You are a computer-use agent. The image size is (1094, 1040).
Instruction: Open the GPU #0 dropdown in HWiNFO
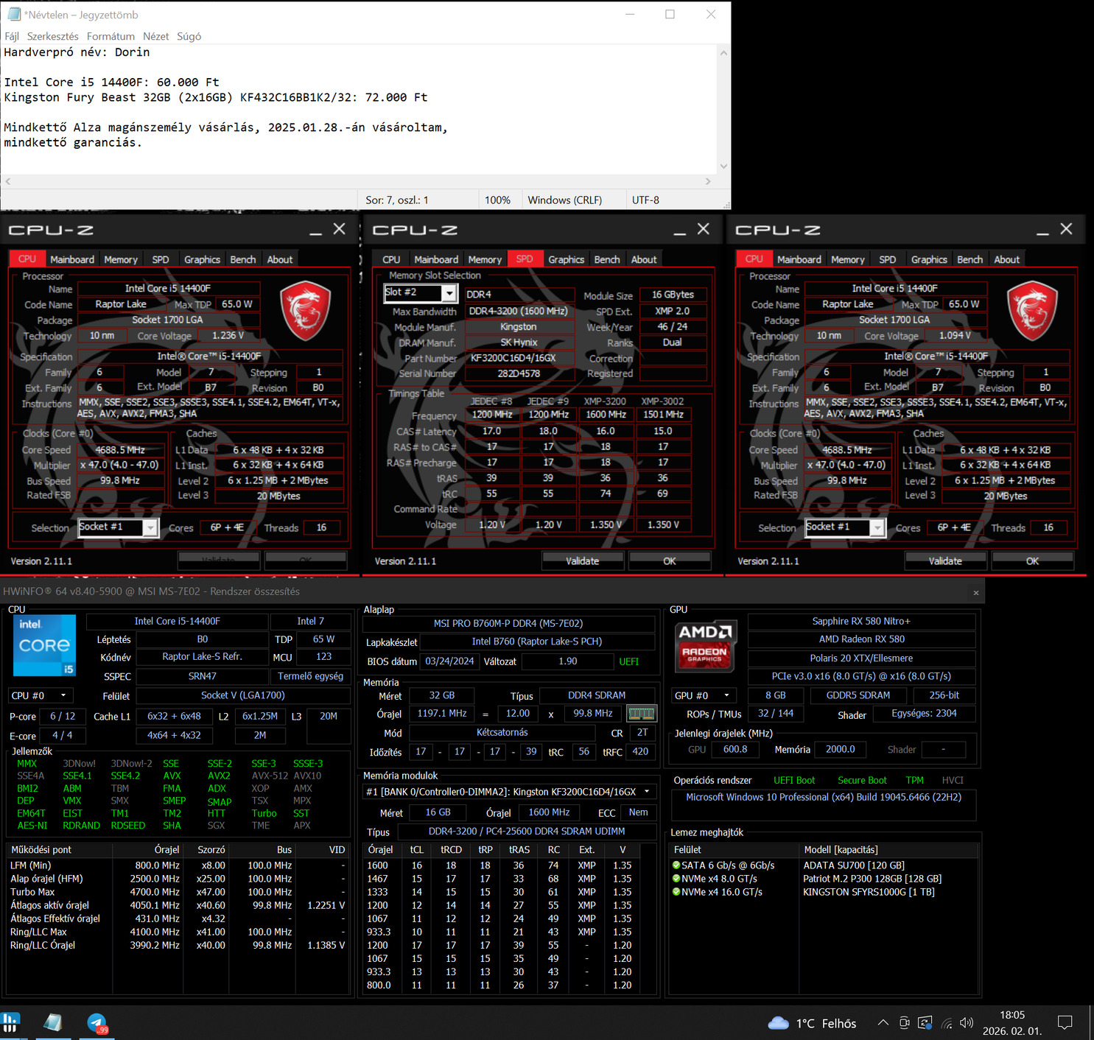pos(704,695)
